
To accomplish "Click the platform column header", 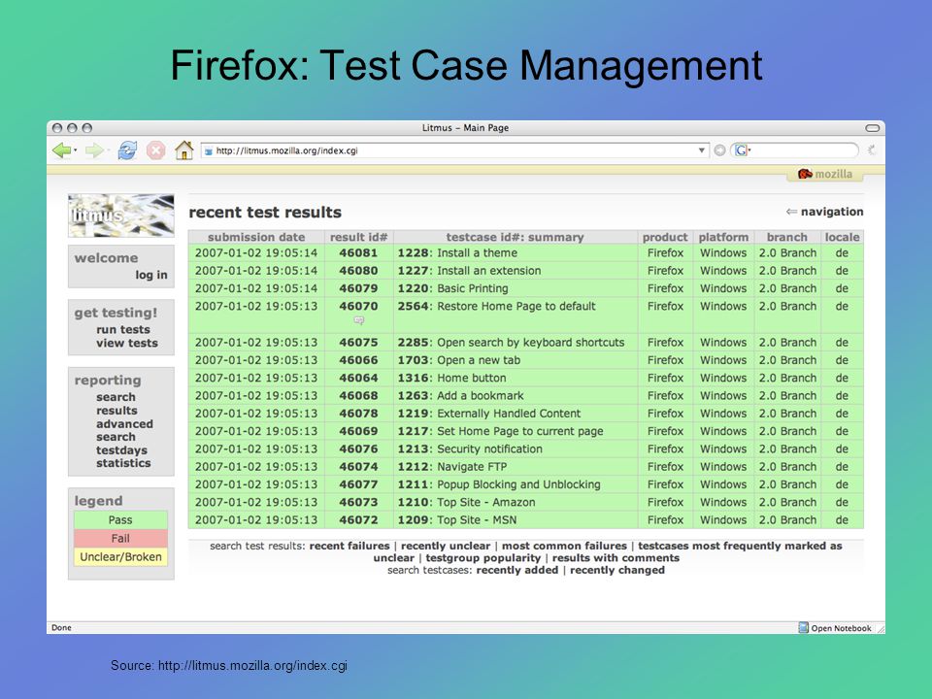I will (723, 237).
